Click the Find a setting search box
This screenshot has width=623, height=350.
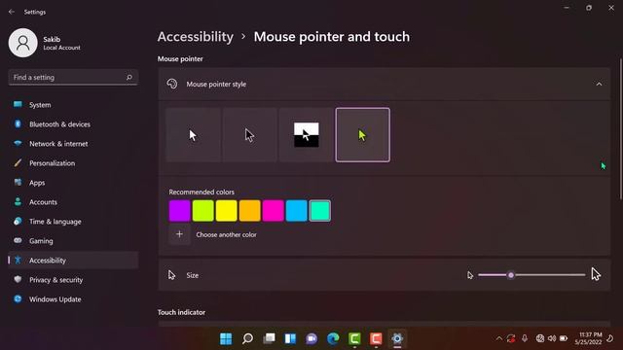(x=73, y=78)
